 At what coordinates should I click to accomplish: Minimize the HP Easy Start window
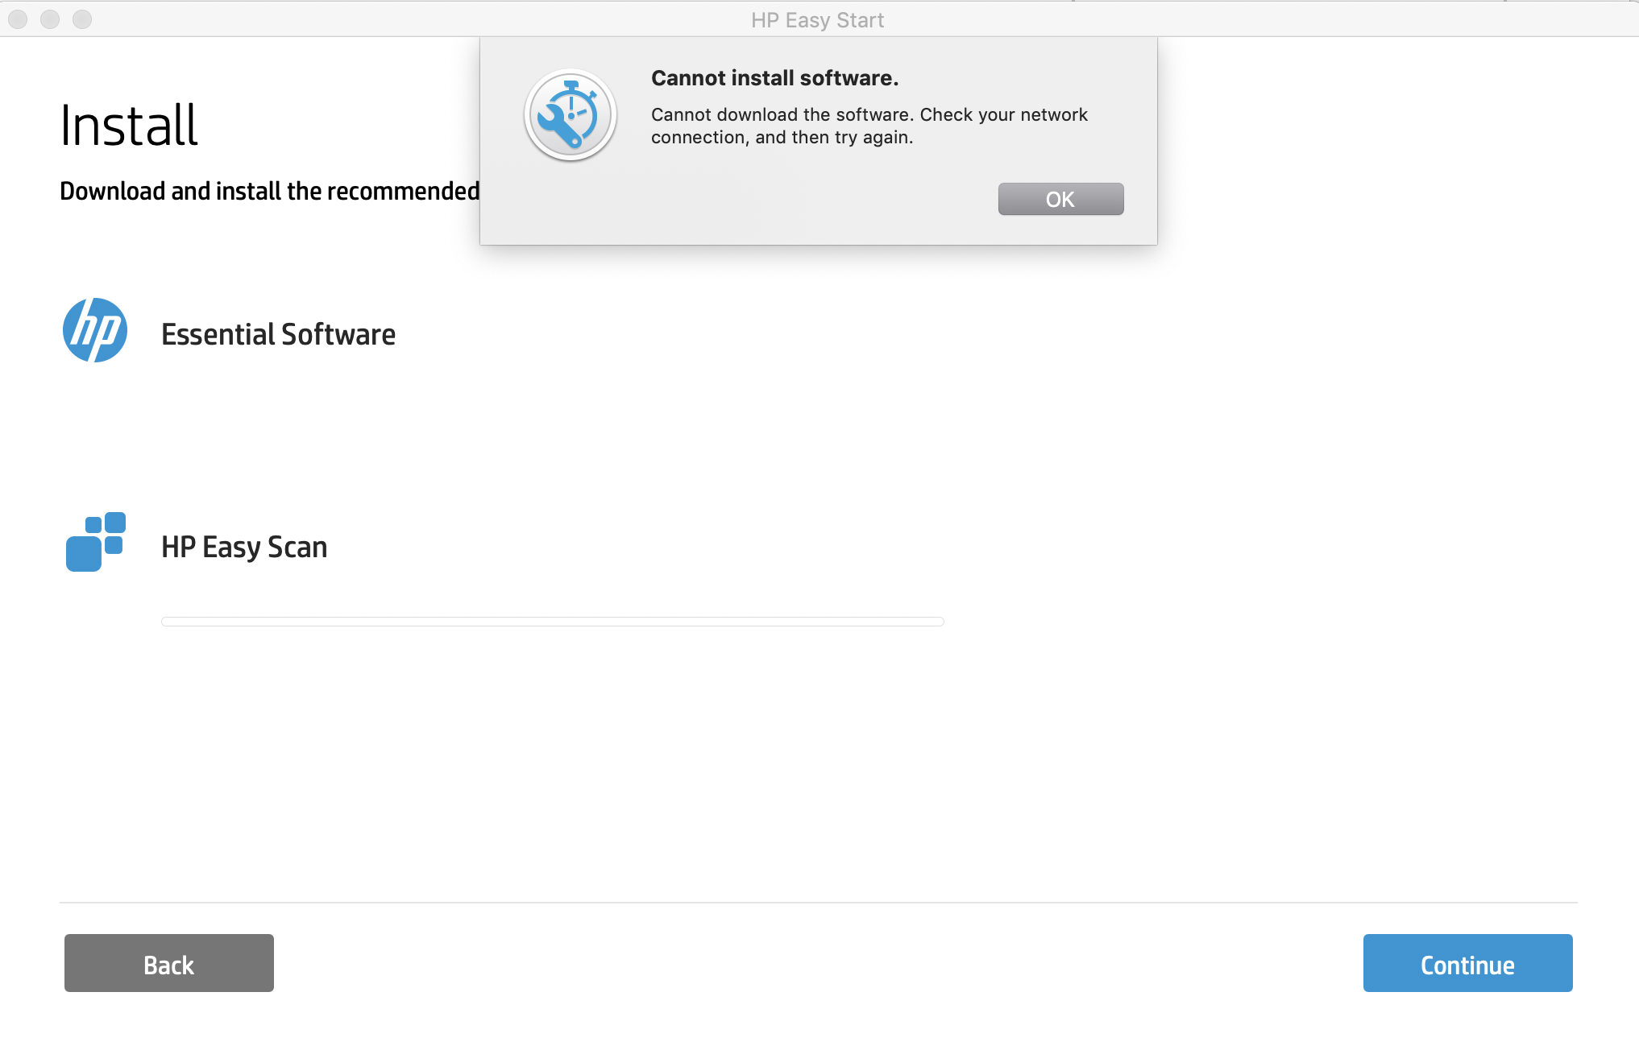click(50, 19)
